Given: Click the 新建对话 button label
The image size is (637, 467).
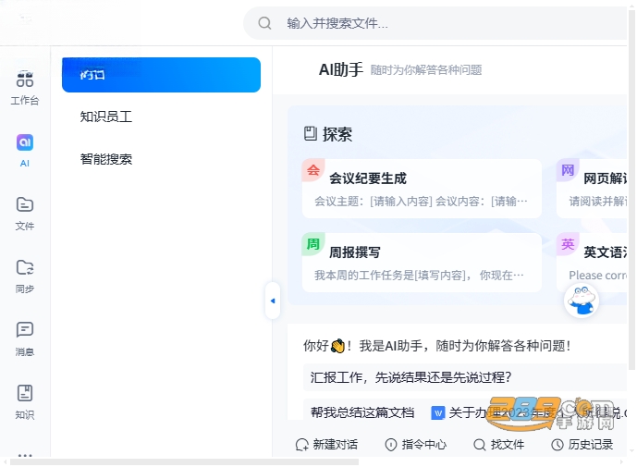Looking at the screenshot, I should (336, 445).
